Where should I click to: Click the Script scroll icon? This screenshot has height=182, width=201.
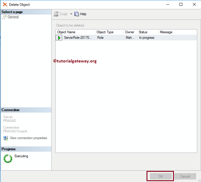tap(56, 14)
